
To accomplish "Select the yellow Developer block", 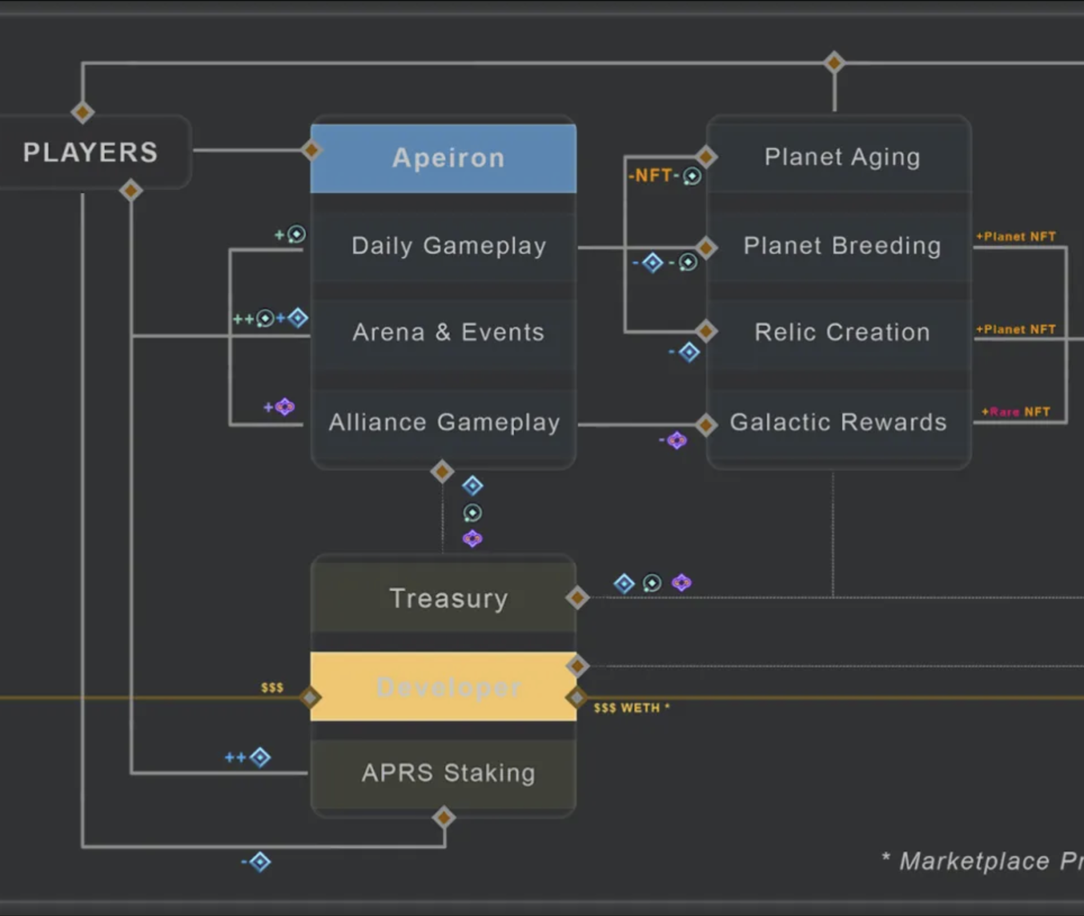I will click(x=444, y=686).
